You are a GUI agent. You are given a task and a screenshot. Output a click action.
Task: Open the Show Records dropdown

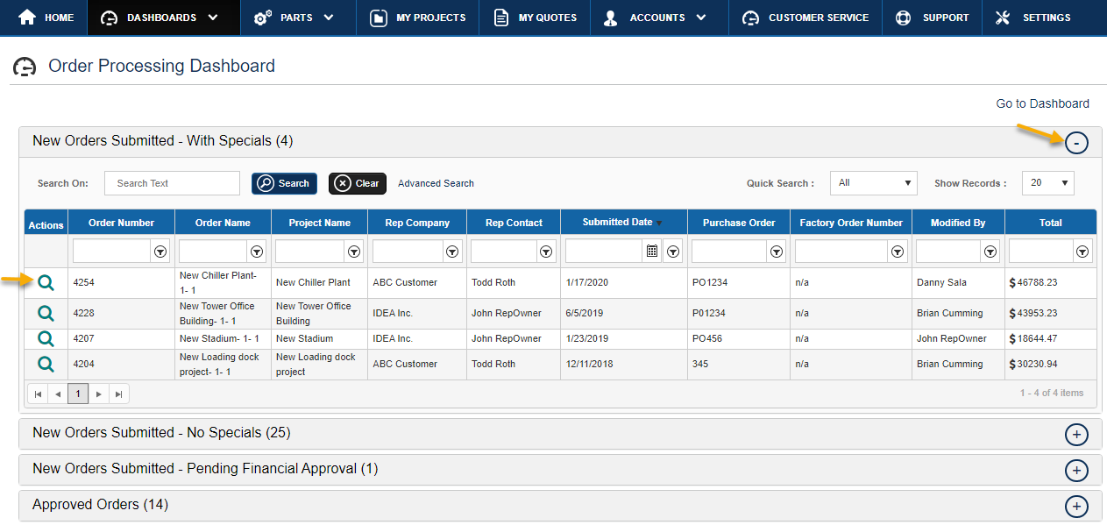pos(1047,182)
